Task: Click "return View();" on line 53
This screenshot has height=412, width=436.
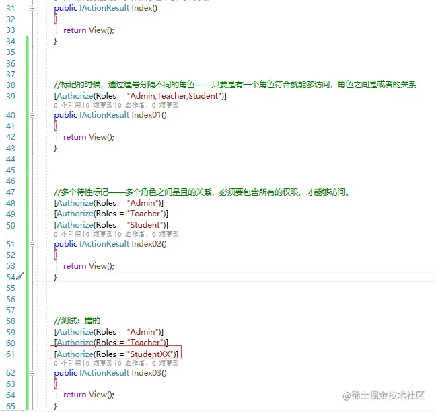Action: [x=89, y=266]
